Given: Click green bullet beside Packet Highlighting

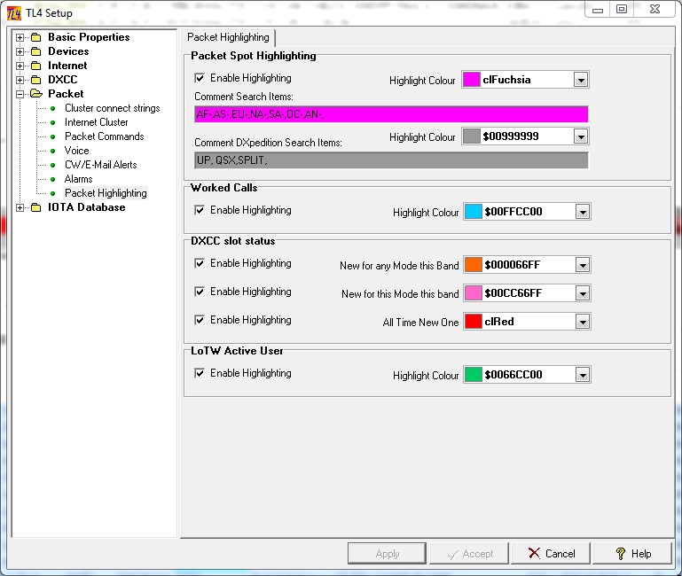Looking at the screenshot, I should tap(53, 193).
